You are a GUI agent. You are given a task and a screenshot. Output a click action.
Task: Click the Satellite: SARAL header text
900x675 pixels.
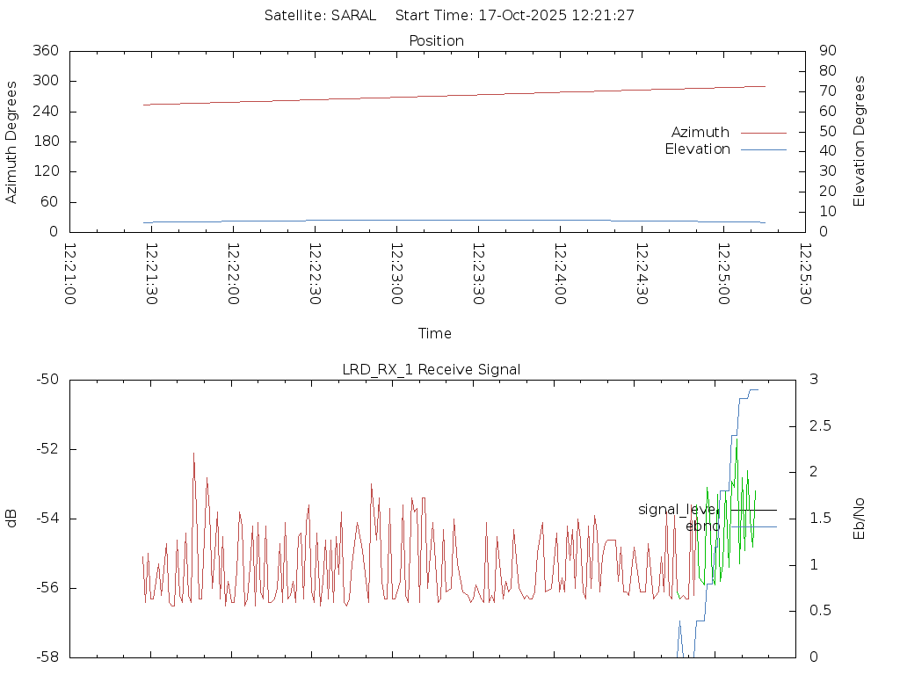(320, 15)
